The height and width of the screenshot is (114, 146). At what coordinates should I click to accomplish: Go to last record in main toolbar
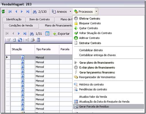[x=28, y=11]
